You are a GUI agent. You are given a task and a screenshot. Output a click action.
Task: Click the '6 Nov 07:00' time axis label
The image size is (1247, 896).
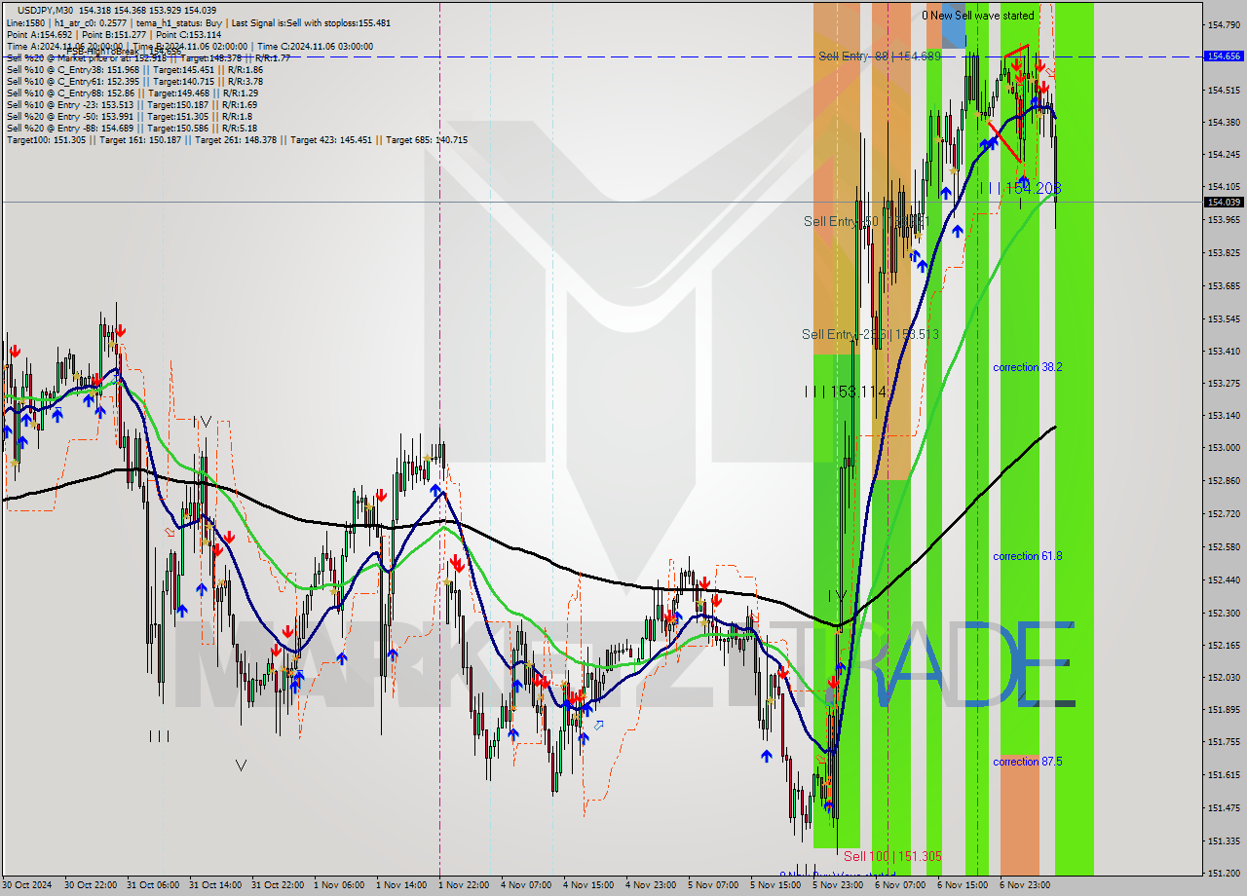(901, 885)
